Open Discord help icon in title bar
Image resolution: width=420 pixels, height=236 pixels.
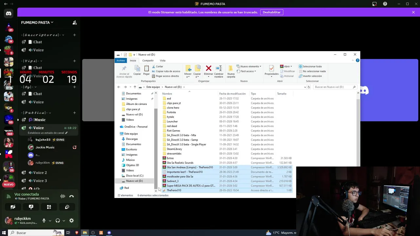385,4
